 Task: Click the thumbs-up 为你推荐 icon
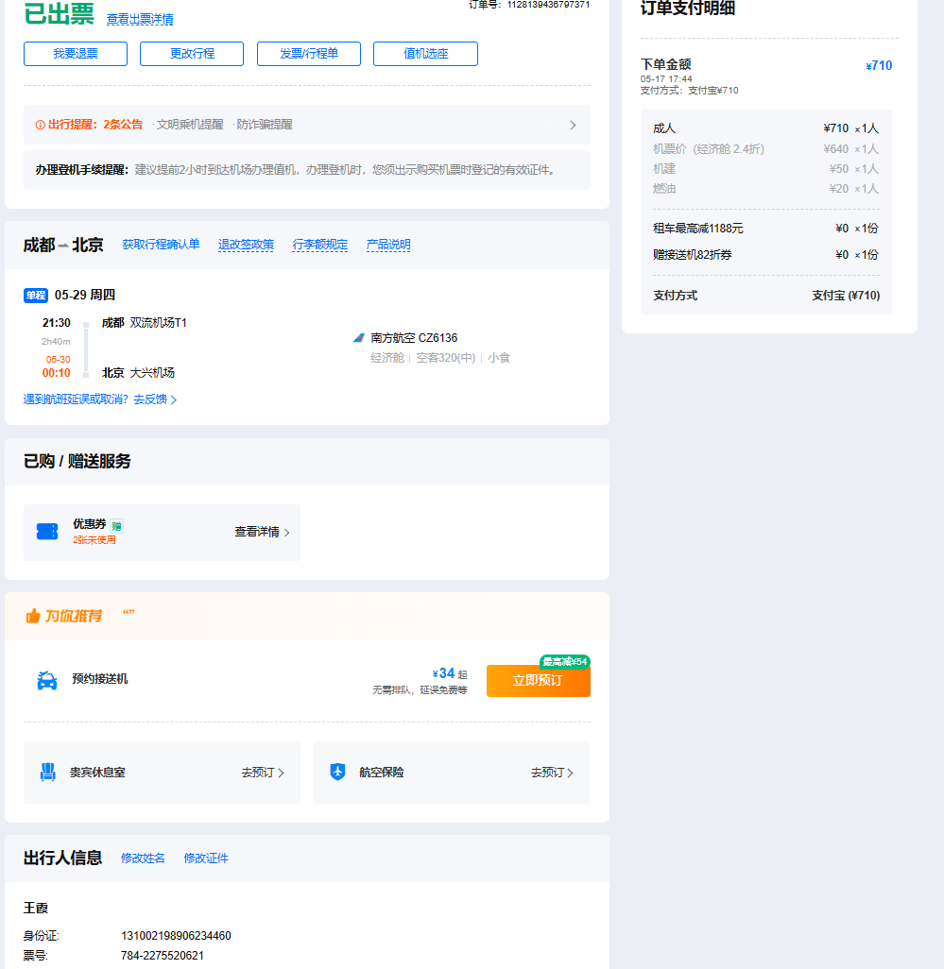click(33, 616)
